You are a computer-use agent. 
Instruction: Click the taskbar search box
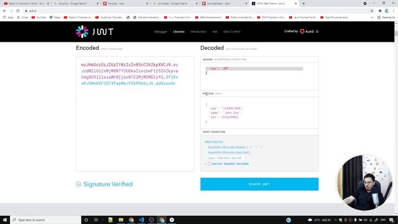click(45, 220)
